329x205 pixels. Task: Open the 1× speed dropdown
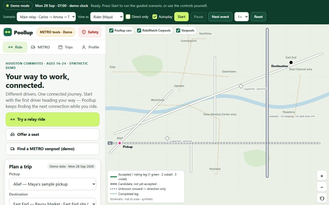pyautogui.click(x=242, y=17)
